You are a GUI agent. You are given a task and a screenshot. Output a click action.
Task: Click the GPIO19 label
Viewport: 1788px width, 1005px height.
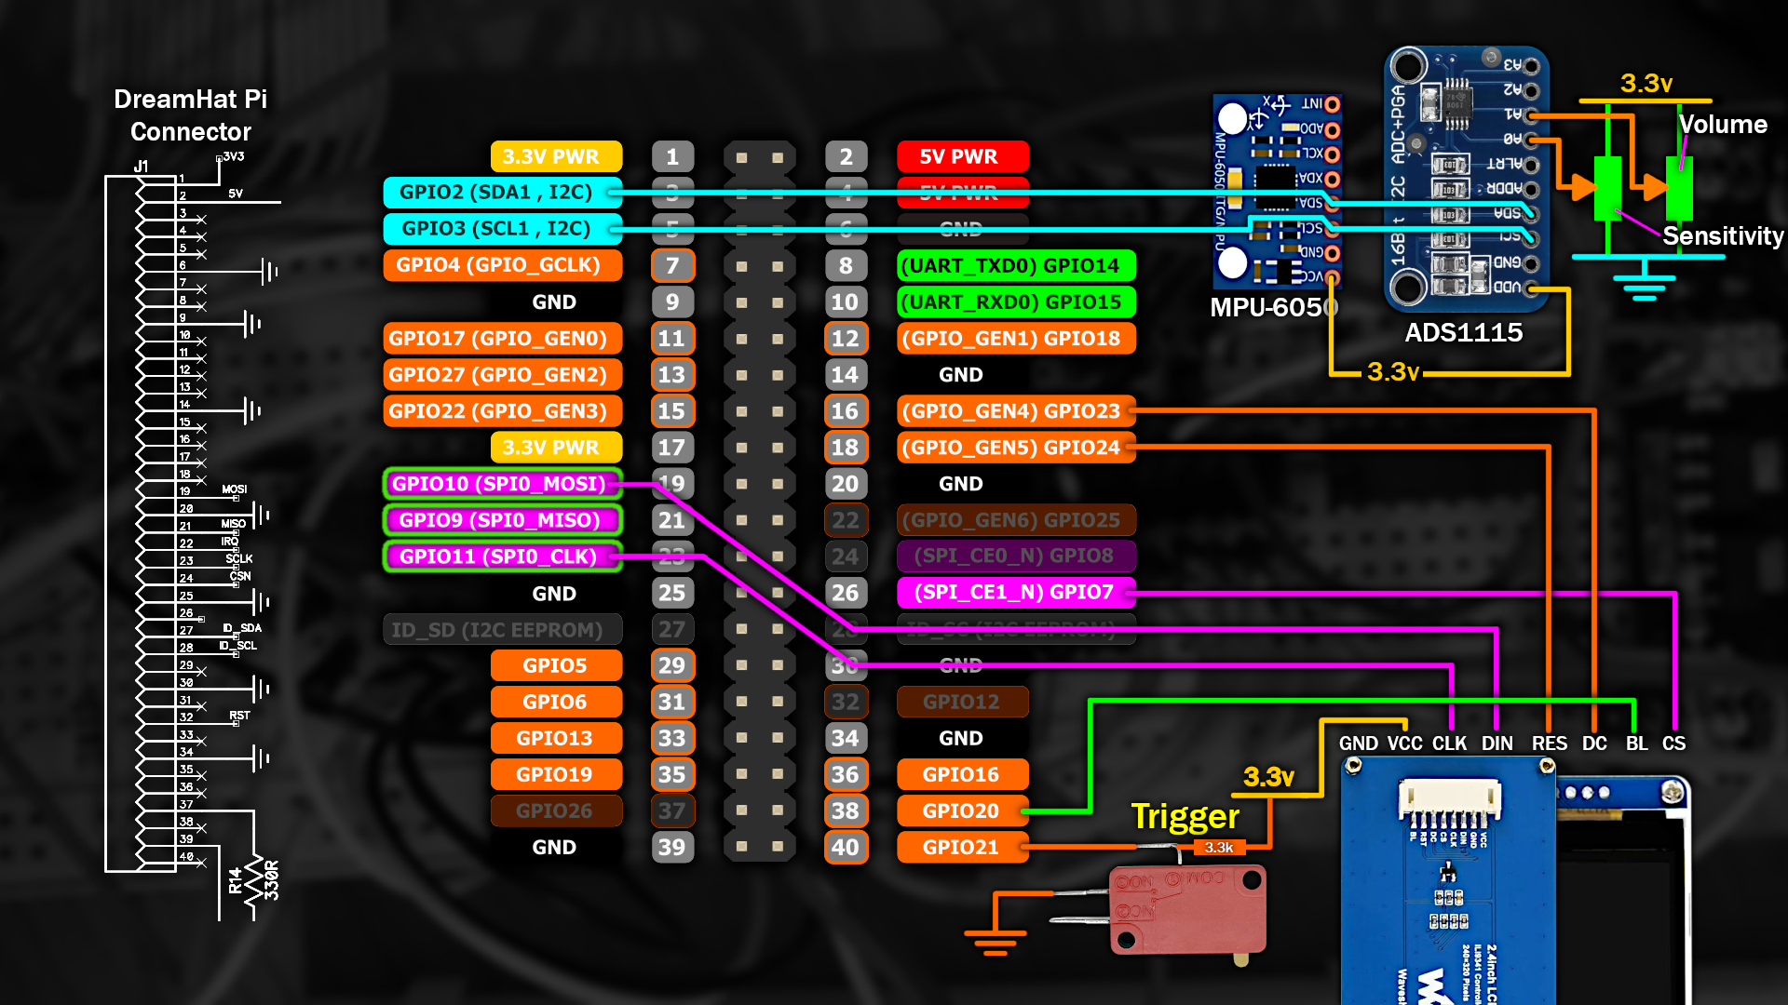click(x=556, y=774)
